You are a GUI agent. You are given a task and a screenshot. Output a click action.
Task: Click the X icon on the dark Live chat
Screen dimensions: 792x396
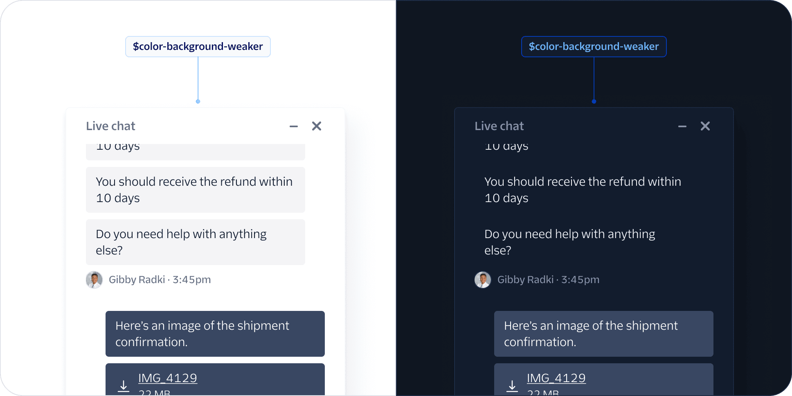pos(705,126)
